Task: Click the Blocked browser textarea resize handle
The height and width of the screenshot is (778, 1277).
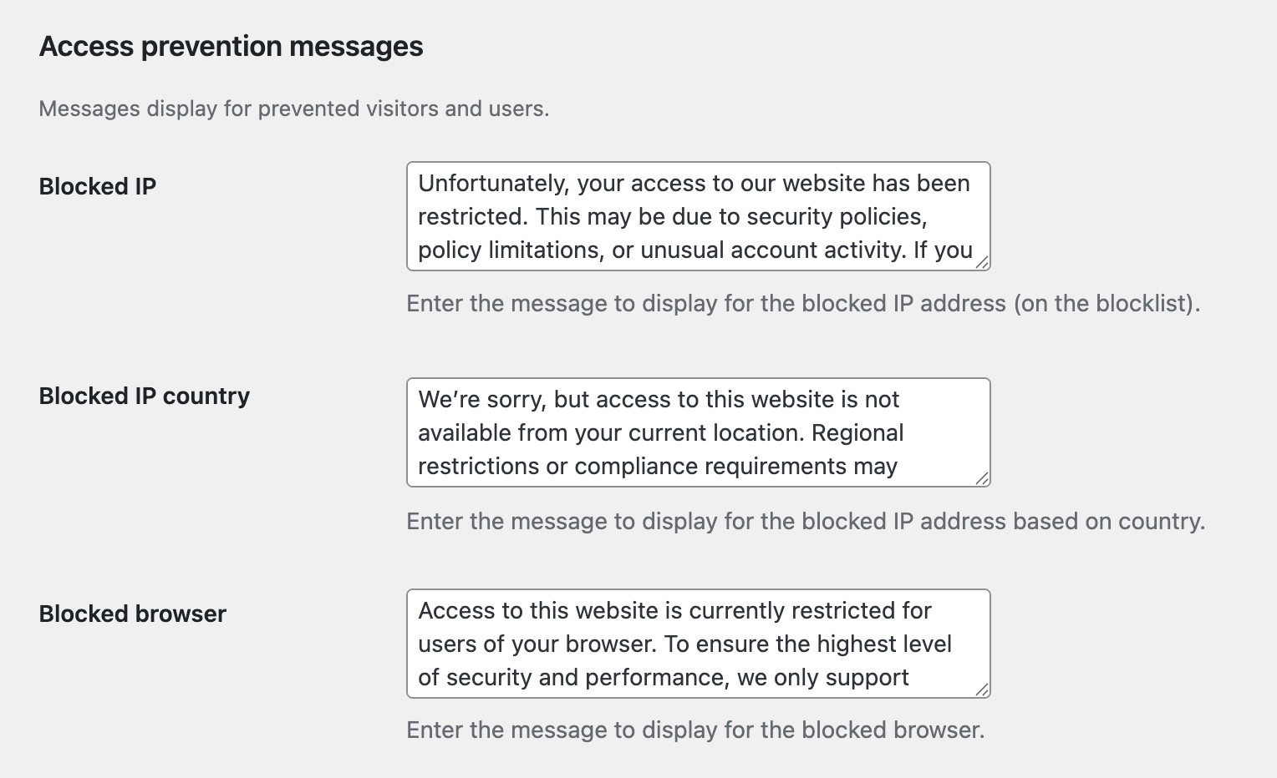Action: click(x=982, y=690)
